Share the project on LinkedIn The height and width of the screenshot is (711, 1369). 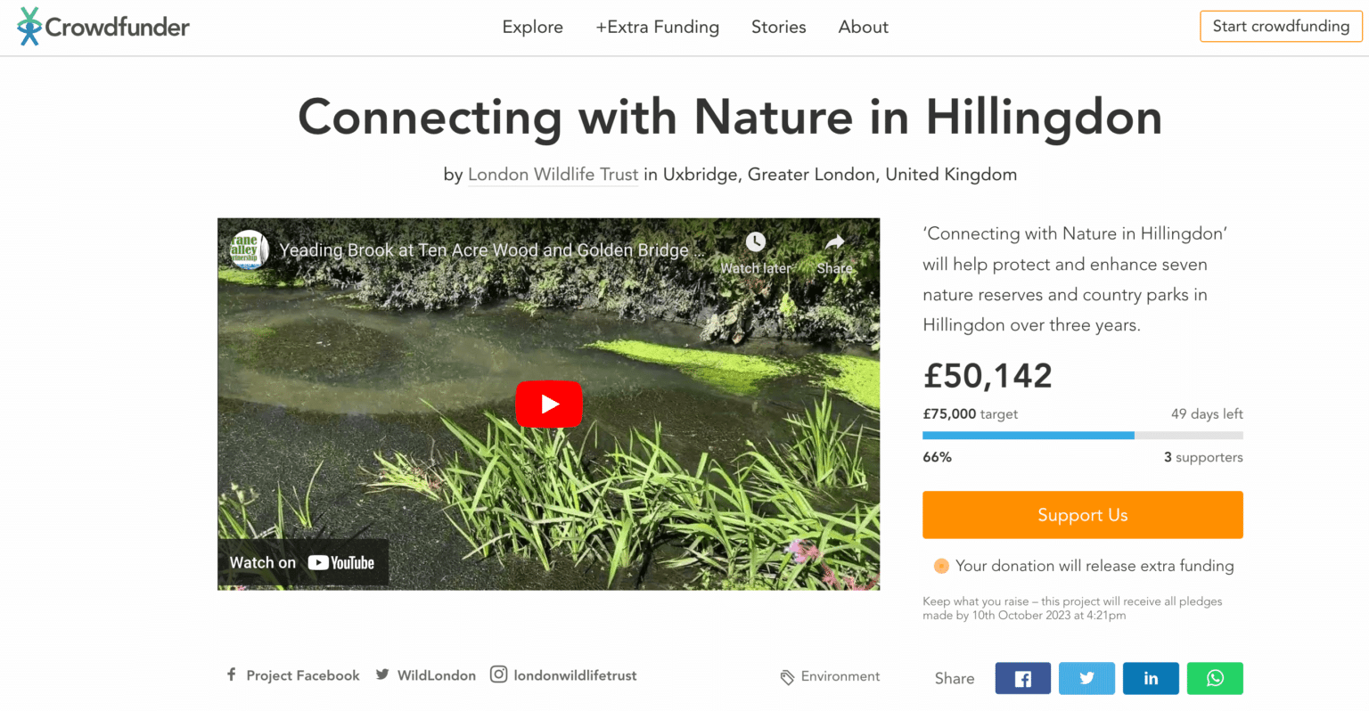1151,678
